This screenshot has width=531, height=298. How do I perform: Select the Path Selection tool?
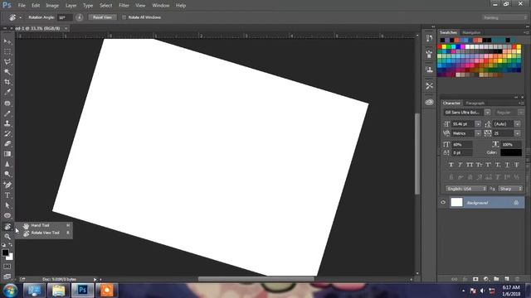pyautogui.click(x=7, y=205)
